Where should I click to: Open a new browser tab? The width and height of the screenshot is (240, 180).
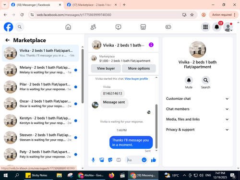point(124,5)
